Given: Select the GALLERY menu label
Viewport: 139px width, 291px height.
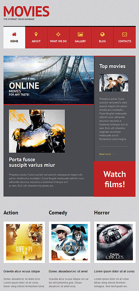Looking at the screenshot, I should 80,41.
